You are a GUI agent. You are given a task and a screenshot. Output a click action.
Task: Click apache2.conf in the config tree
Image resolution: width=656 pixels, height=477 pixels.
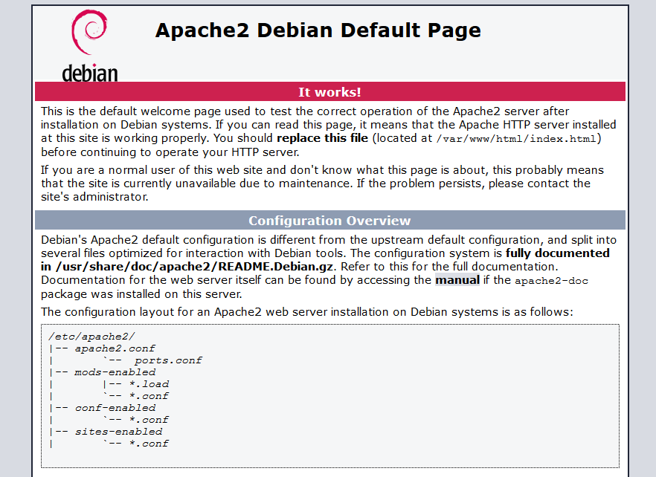[115, 348]
